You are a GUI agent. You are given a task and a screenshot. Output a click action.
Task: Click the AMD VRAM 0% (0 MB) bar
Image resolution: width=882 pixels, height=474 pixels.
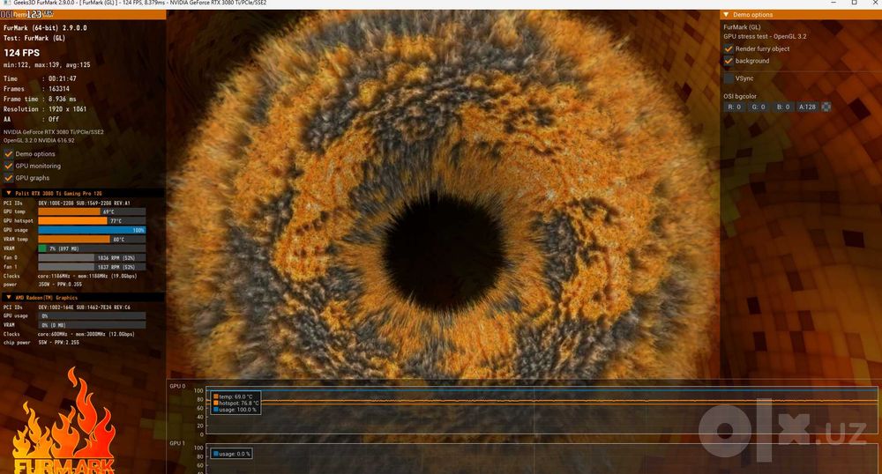pos(92,324)
